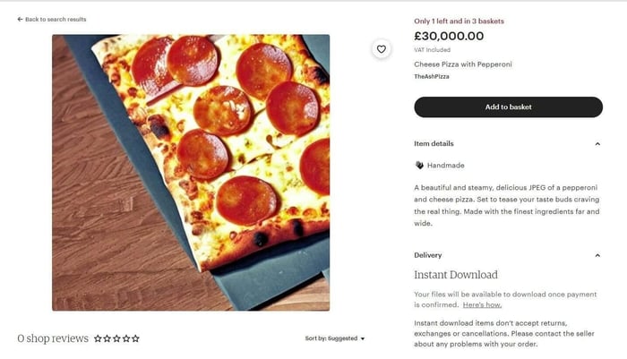Image resolution: width=627 pixels, height=359 pixels.
Task: Click the 0 shop reviews heading
Action: 53,338
